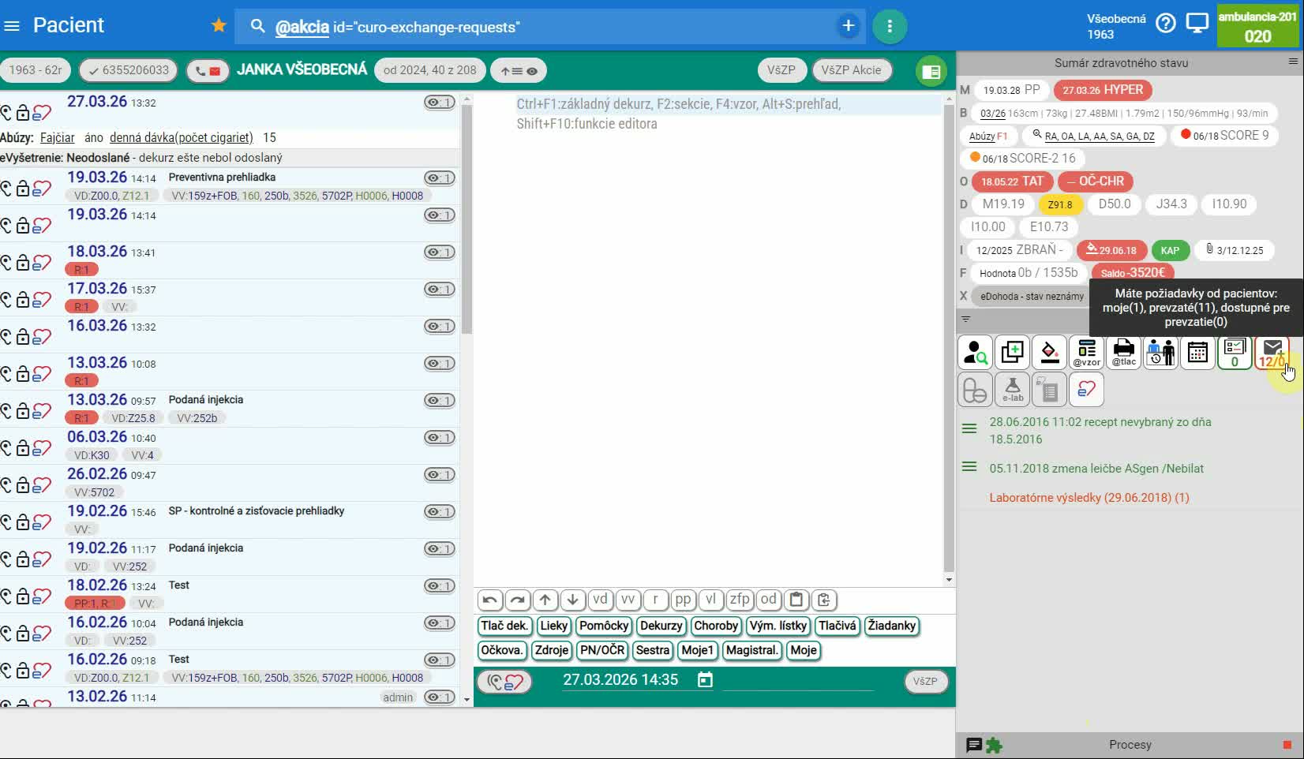1304x759 pixels.
Task: Open the patient requests envelope icon
Action: click(1272, 353)
